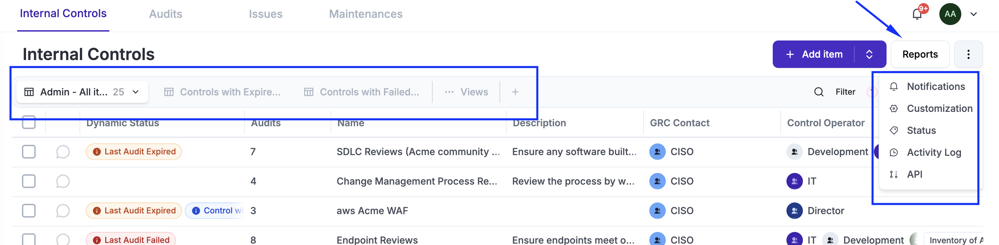The width and height of the screenshot is (999, 245).
Task: Expand the Admin - All items view dropdown
Action: coord(136,92)
